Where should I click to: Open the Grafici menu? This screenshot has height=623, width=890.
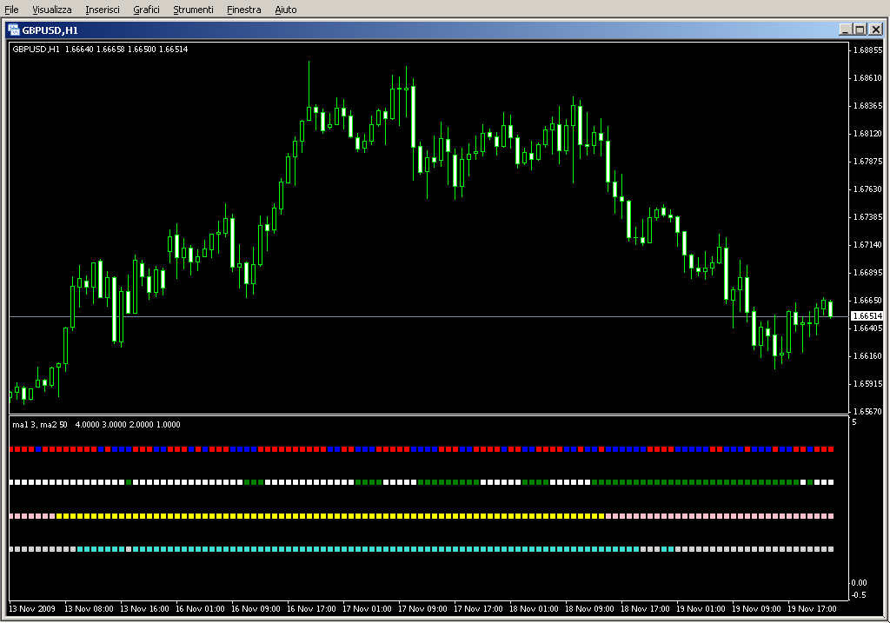point(146,10)
